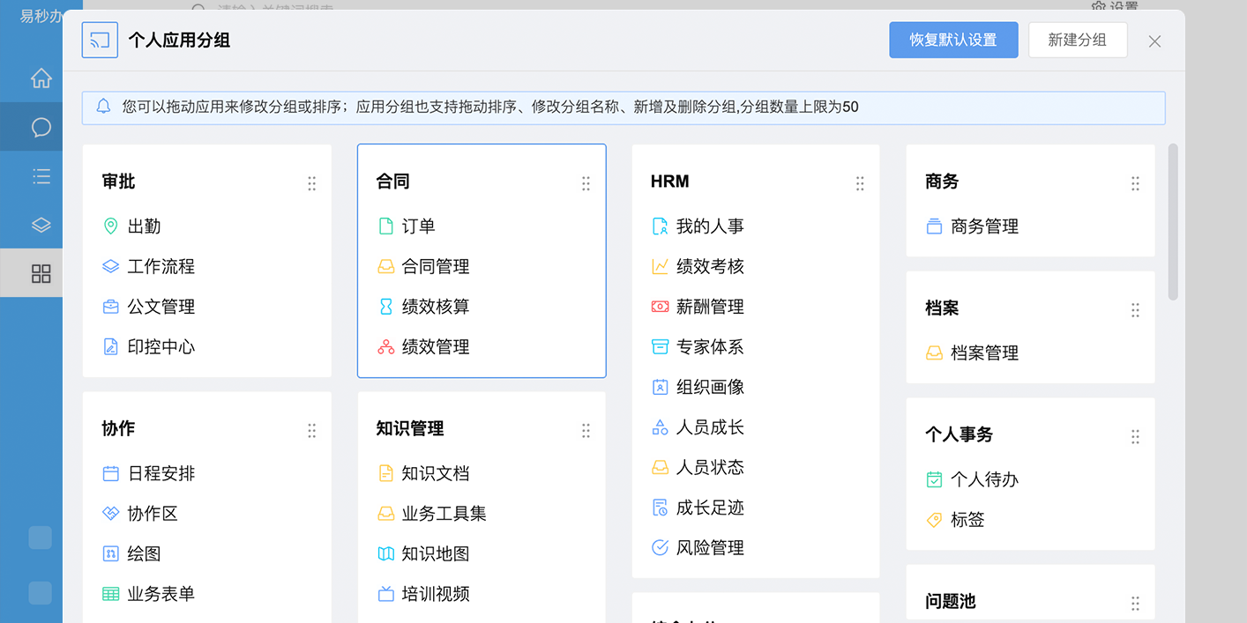Click the 绩效核算 hourglass icon
The height and width of the screenshot is (623, 1247).
pos(385,307)
